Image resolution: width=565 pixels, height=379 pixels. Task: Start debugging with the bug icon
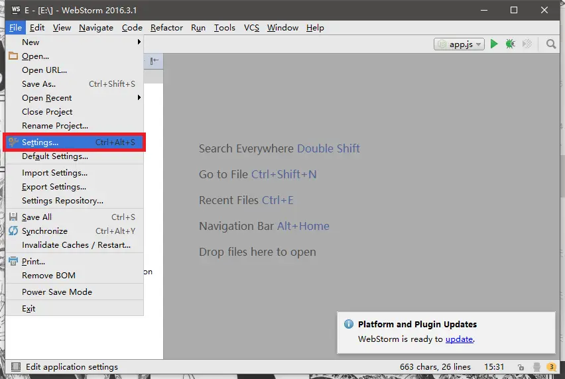(510, 44)
